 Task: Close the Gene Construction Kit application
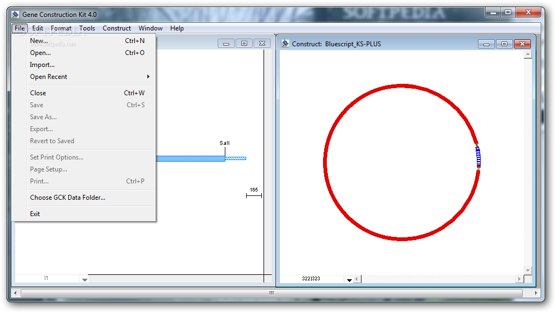pyautogui.click(x=528, y=13)
